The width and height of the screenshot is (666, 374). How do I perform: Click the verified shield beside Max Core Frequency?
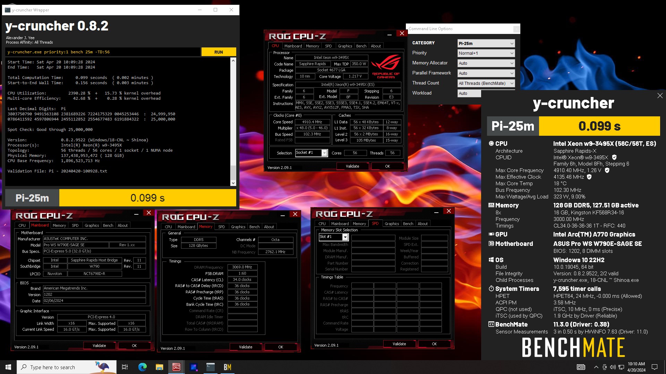point(607,170)
